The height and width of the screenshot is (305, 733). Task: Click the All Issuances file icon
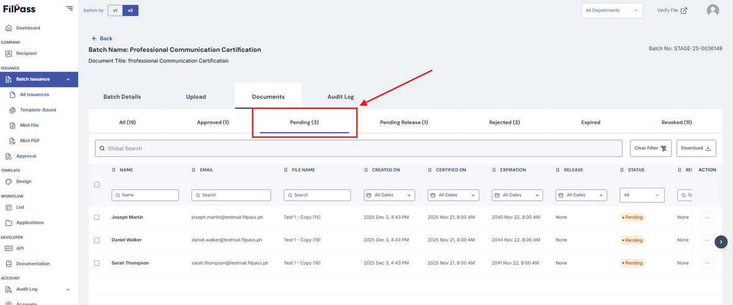(x=13, y=95)
